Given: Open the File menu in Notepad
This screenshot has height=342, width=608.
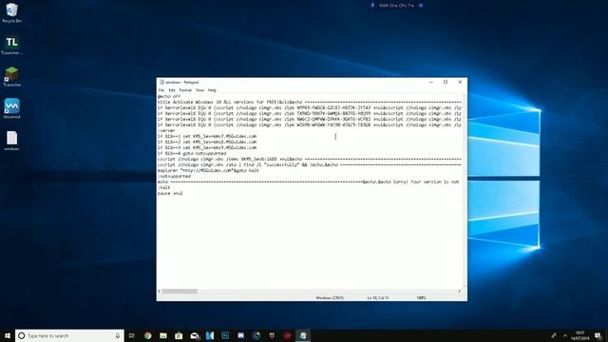Looking at the screenshot, I should (161, 90).
